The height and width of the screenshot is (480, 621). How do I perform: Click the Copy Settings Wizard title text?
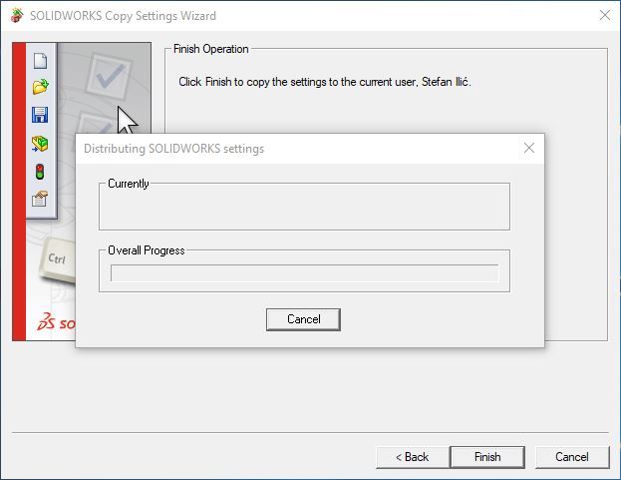[x=123, y=16]
